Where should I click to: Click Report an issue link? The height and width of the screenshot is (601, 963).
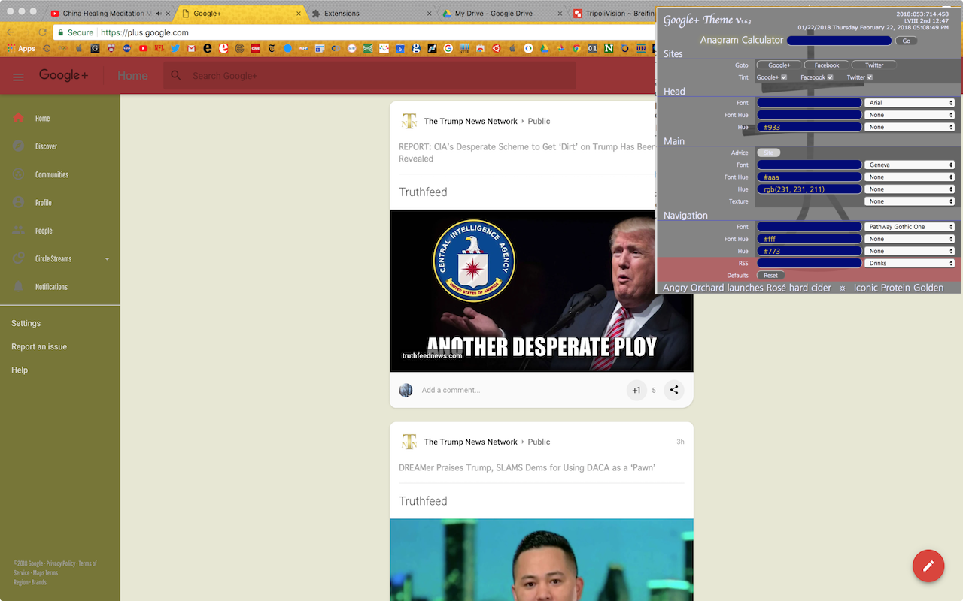pos(39,346)
